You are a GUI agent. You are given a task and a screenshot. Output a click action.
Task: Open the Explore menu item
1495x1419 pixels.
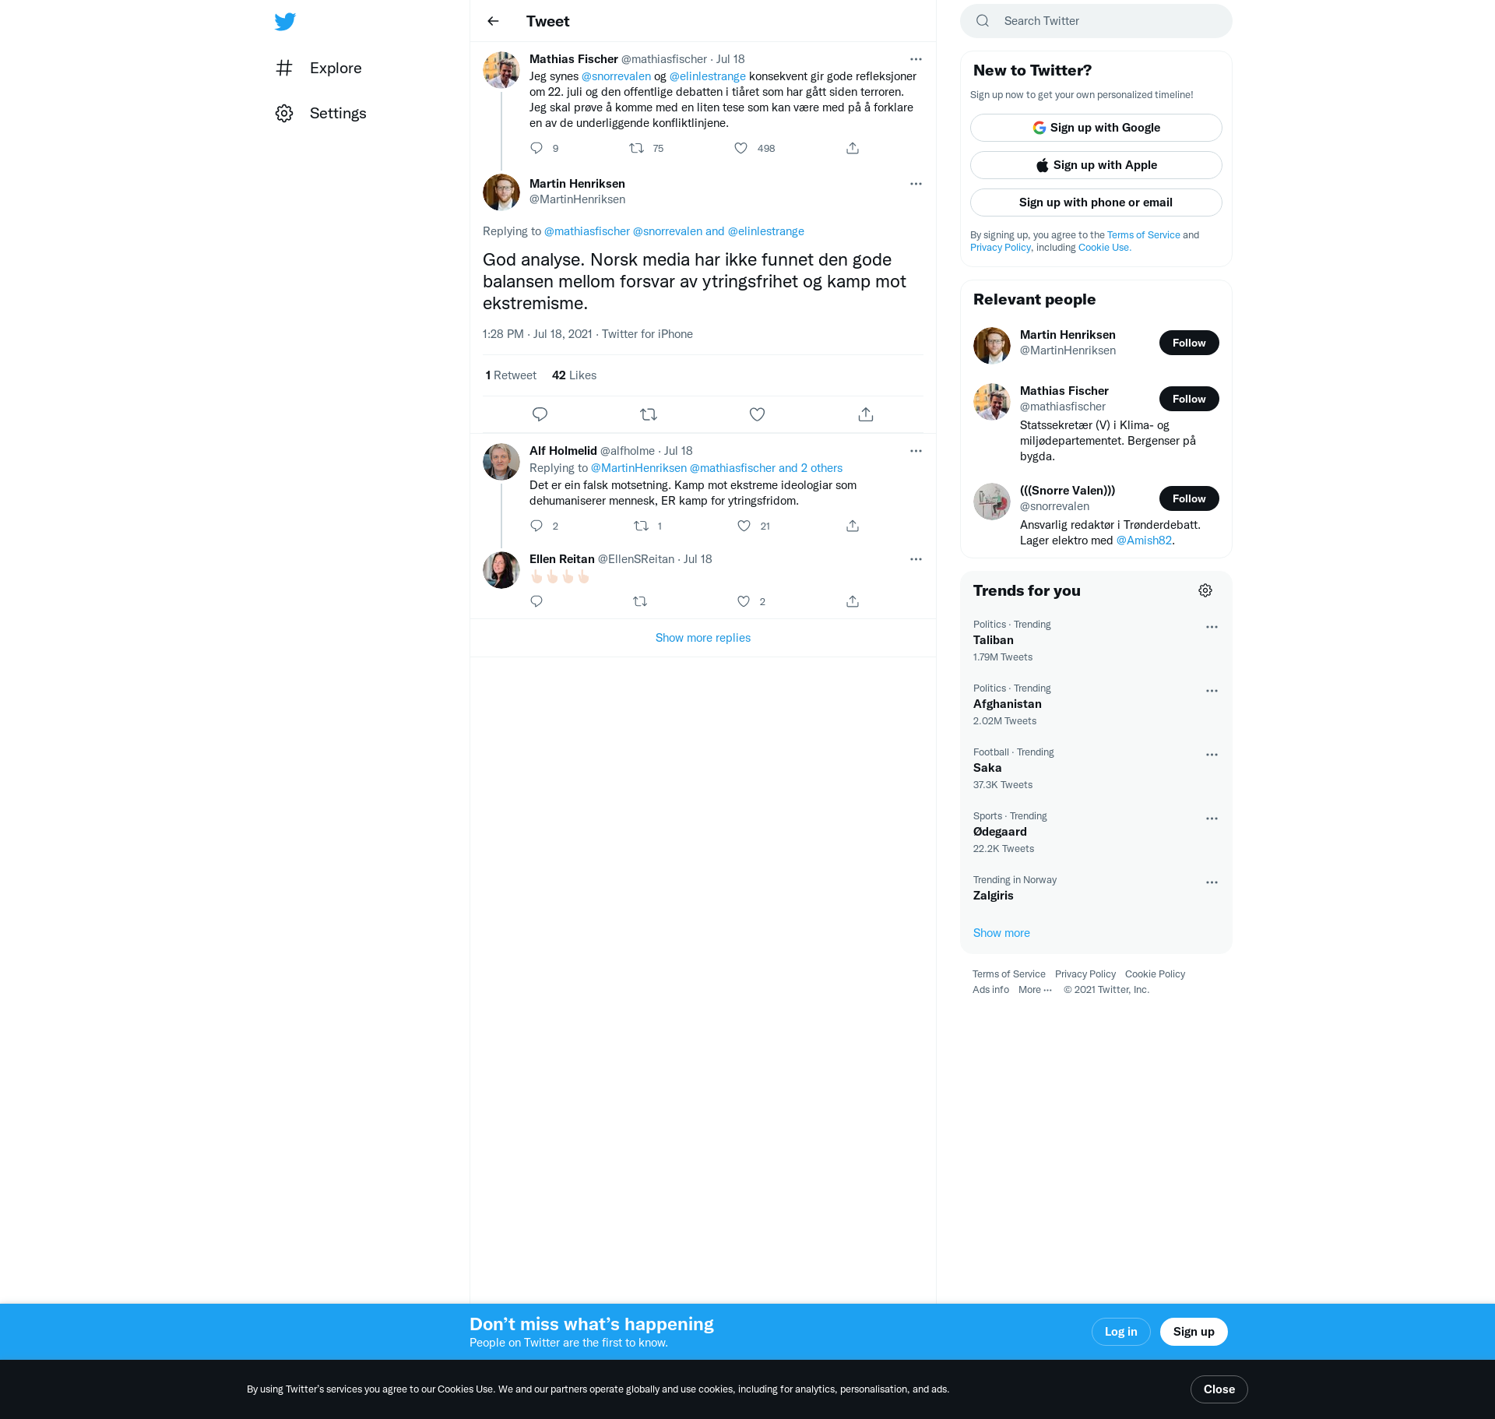(x=335, y=68)
